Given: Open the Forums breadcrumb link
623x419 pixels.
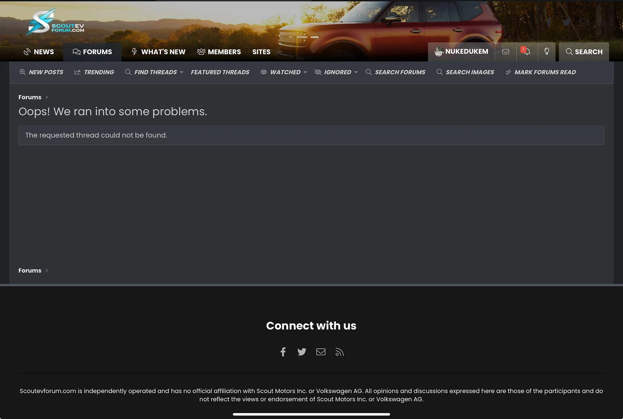Looking at the screenshot, I should coord(30,97).
